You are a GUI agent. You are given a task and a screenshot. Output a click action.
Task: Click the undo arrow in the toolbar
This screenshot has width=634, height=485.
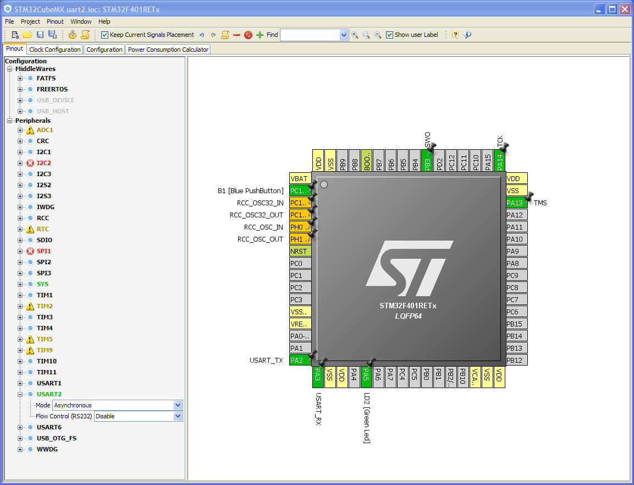tap(202, 35)
